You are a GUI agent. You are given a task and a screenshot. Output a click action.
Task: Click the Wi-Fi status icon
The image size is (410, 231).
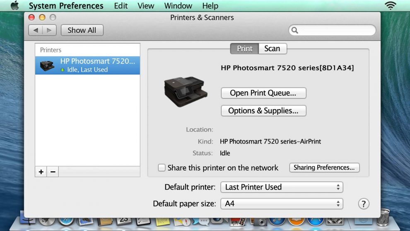pos(390,6)
